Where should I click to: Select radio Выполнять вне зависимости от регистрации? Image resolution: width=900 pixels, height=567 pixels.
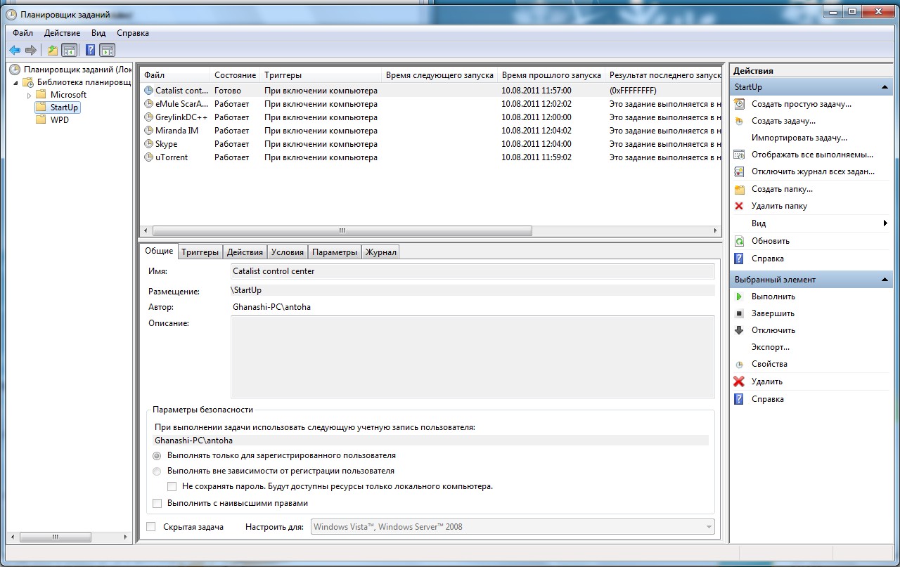click(157, 471)
